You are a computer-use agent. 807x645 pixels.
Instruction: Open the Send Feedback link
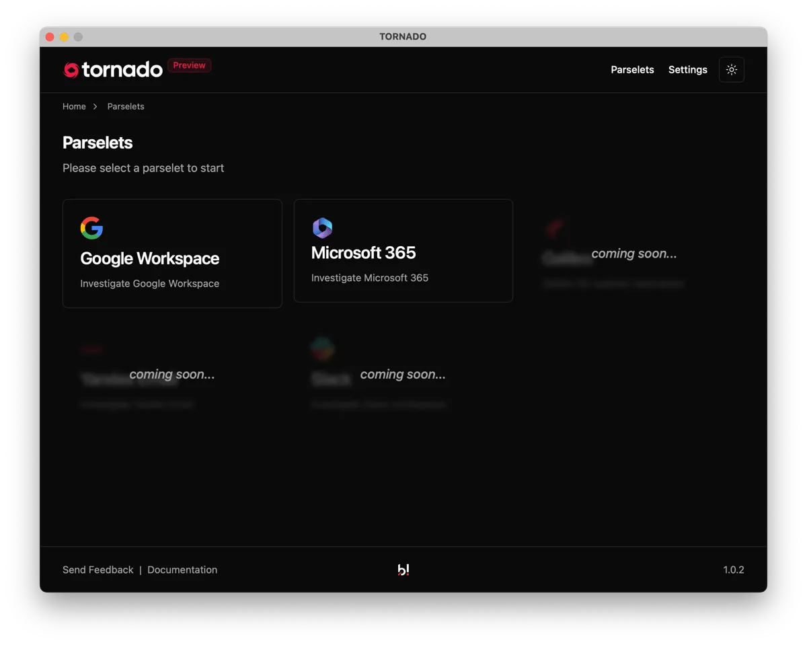[x=98, y=570]
